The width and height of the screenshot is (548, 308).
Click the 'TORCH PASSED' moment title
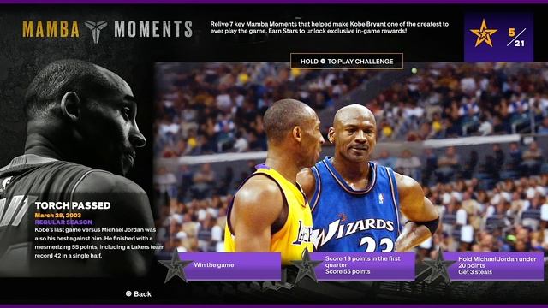click(x=73, y=205)
